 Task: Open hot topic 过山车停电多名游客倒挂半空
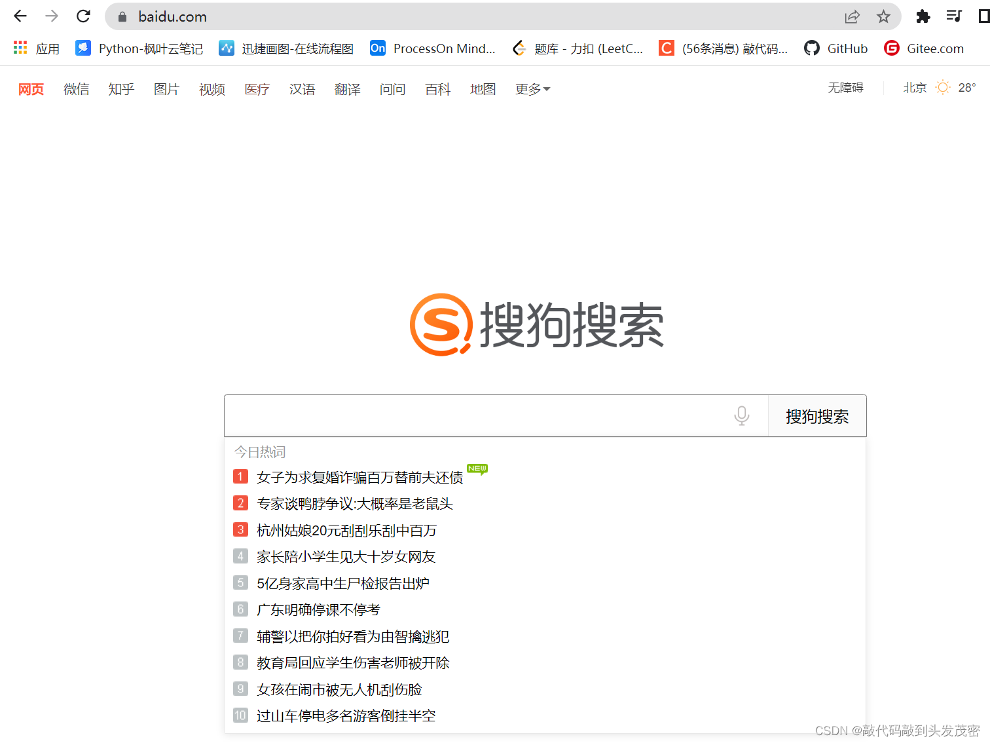click(x=346, y=715)
